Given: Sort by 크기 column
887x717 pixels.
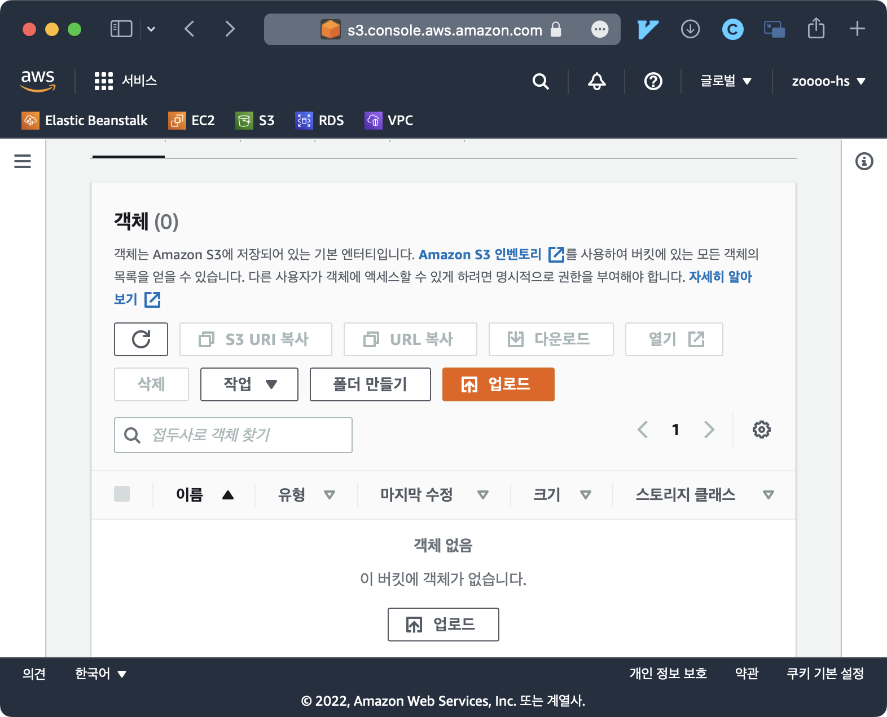Looking at the screenshot, I should [x=562, y=495].
